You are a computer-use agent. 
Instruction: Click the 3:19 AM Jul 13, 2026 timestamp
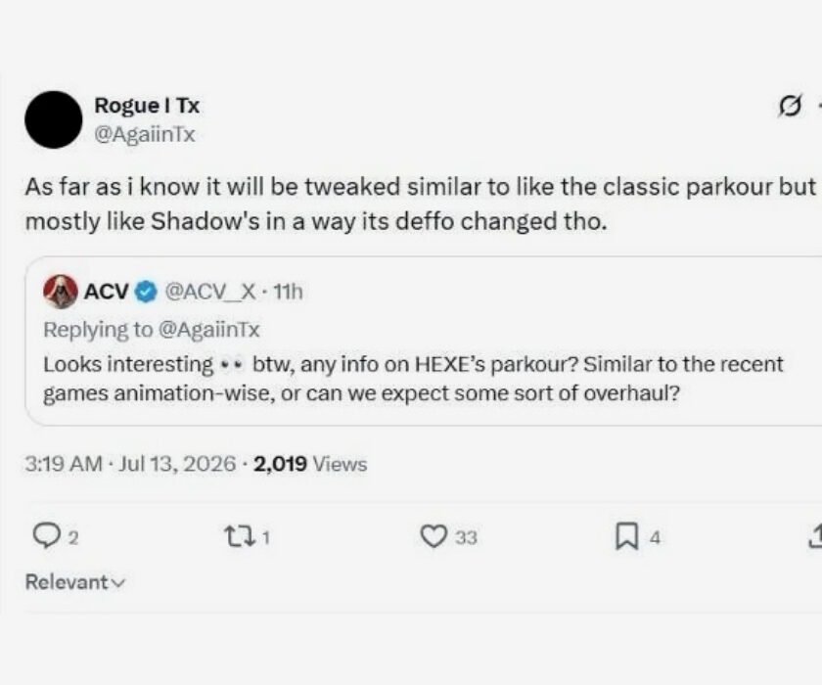point(130,464)
